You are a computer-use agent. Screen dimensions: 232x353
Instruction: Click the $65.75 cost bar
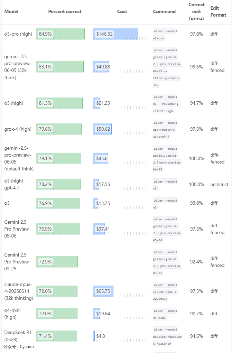[x=103, y=291]
